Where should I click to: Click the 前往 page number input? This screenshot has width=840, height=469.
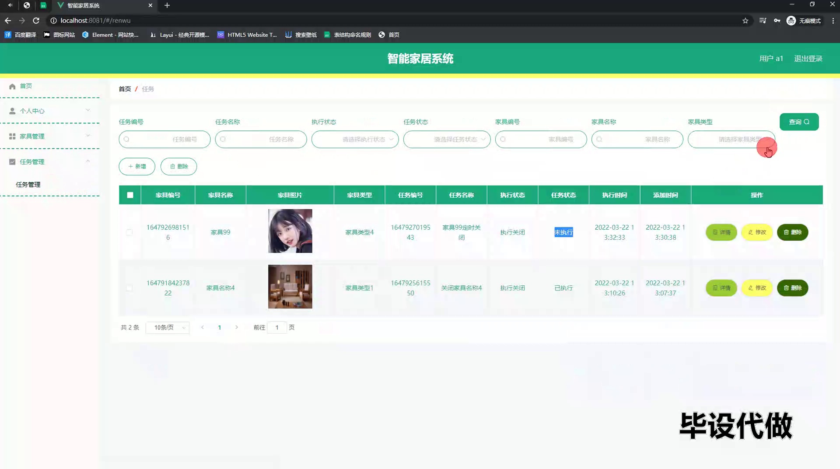(x=276, y=328)
